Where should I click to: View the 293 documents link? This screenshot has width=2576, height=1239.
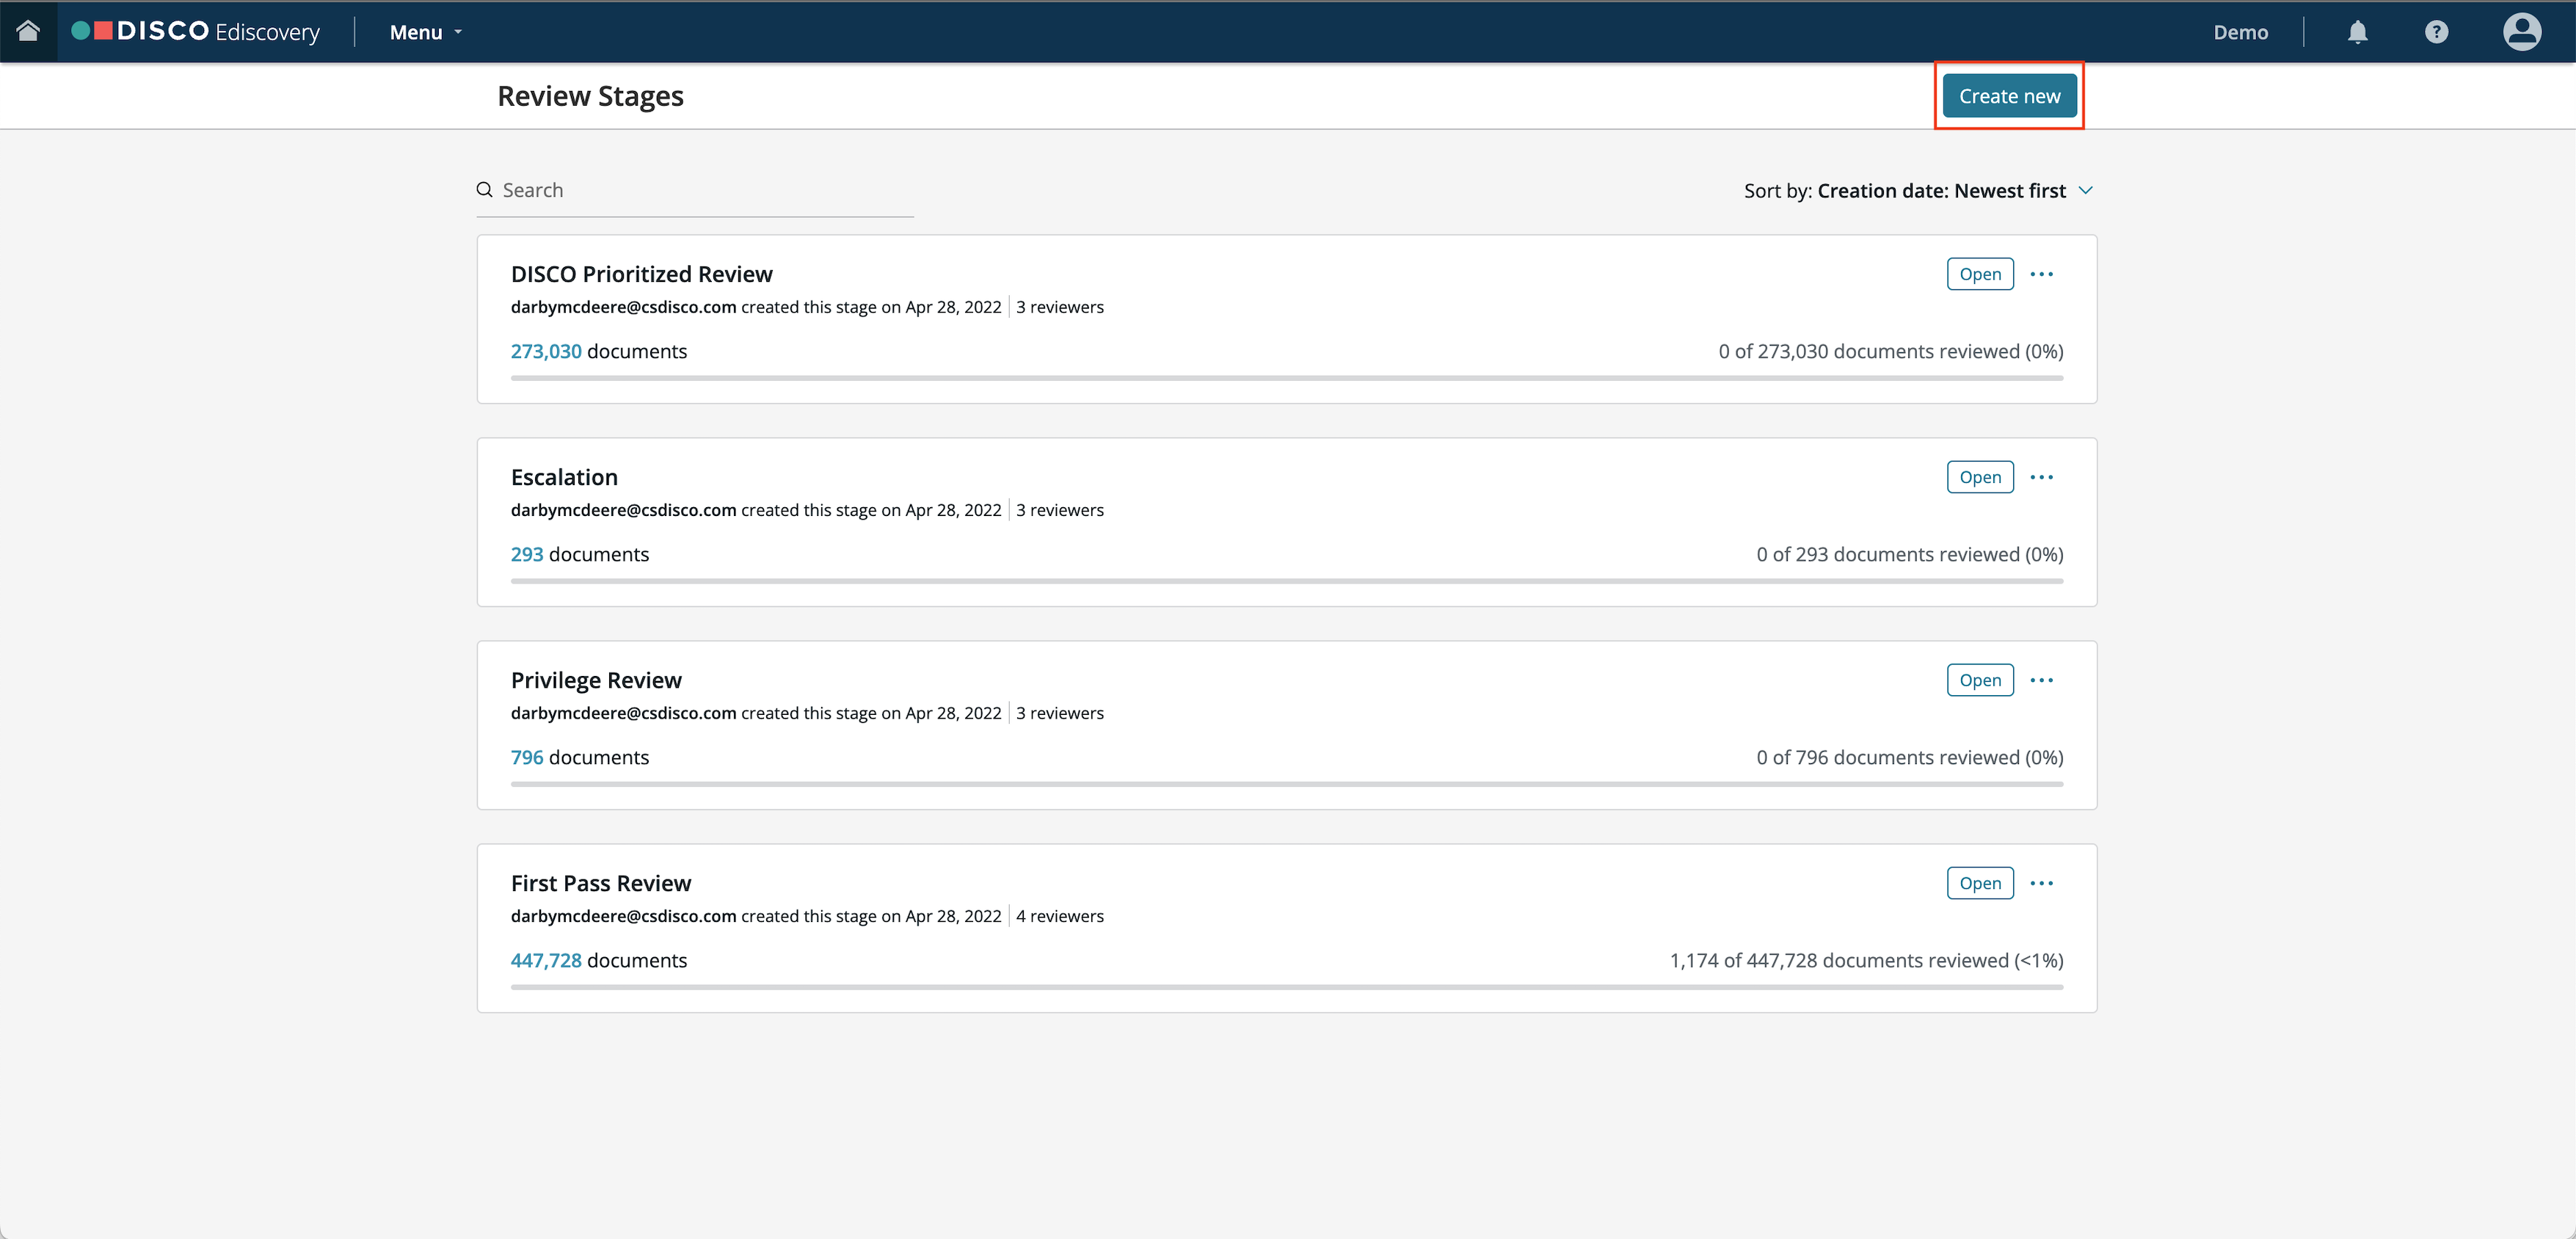coord(527,554)
